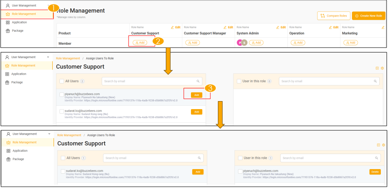Follow Role Management breadcrumb in bottom panel
This screenshot has height=188, width=388.
pyautogui.click(x=69, y=135)
